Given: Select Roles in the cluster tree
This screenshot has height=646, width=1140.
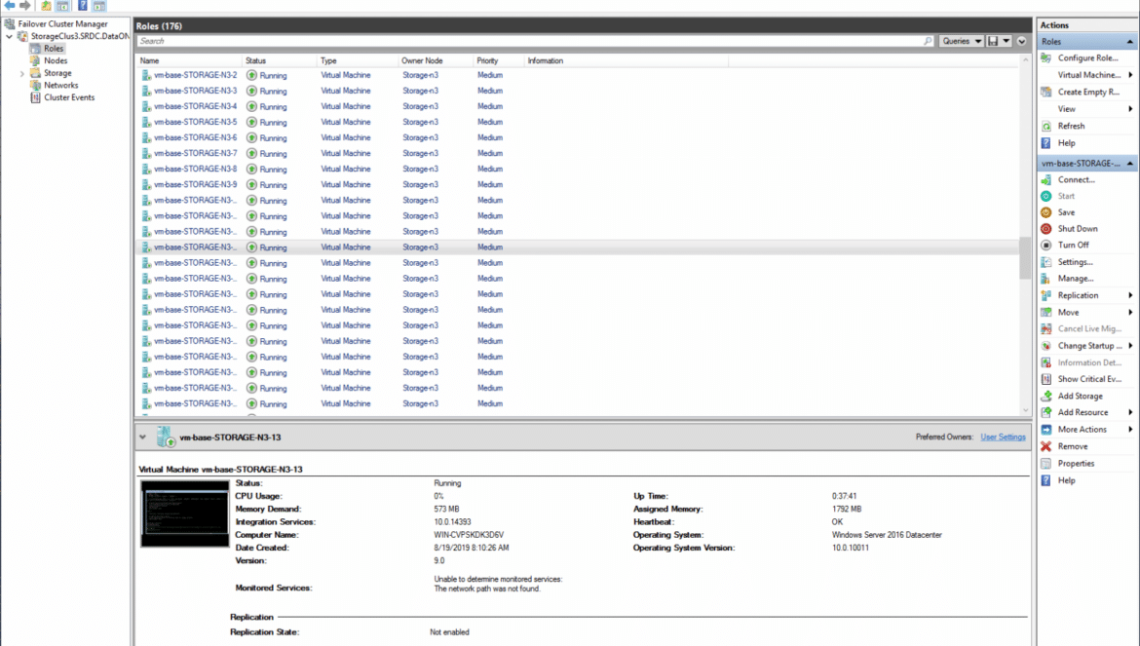Looking at the screenshot, I should (54, 49).
